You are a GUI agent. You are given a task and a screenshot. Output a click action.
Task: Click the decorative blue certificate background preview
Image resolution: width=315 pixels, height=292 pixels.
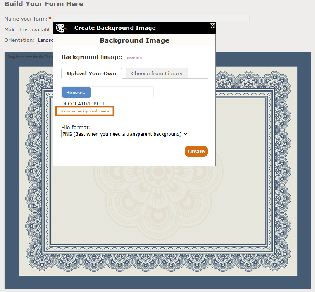pyautogui.click(x=158, y=171)
